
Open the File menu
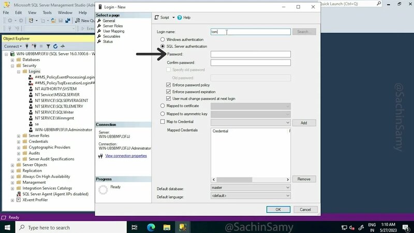tap(6, 12)
